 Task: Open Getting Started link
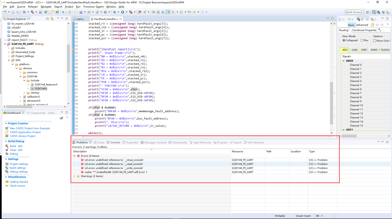click(19, 182)
